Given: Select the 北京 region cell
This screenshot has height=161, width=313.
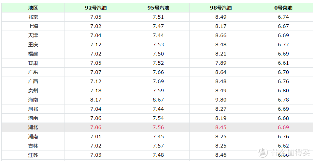Looking at the screenshot, I should tap(33, 17).
